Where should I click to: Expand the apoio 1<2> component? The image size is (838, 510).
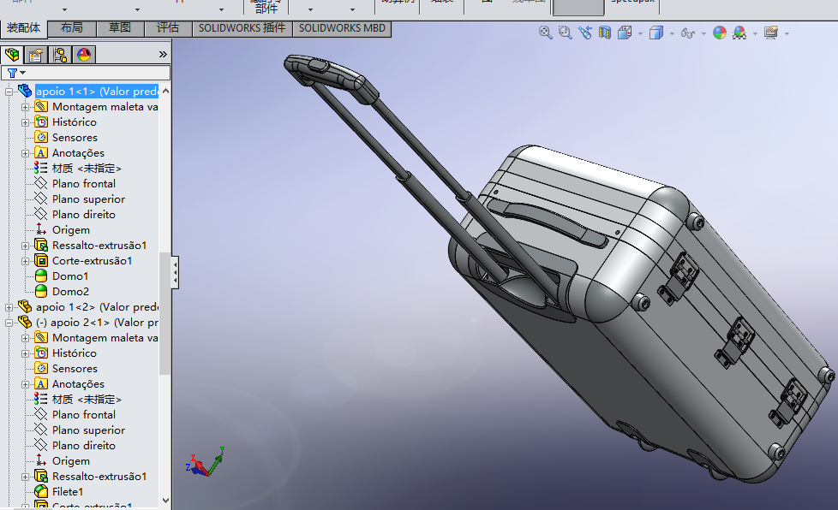9,307
